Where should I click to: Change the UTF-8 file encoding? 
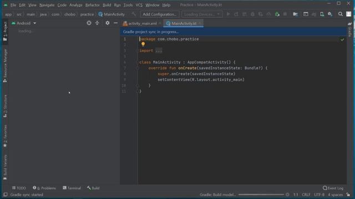[319, 195]
